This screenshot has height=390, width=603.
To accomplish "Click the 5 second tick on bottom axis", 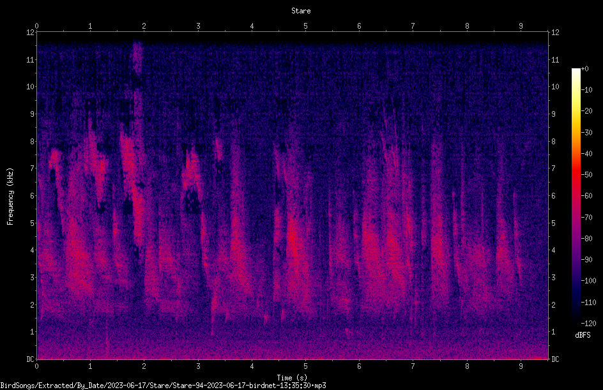I will click(306, 366).
